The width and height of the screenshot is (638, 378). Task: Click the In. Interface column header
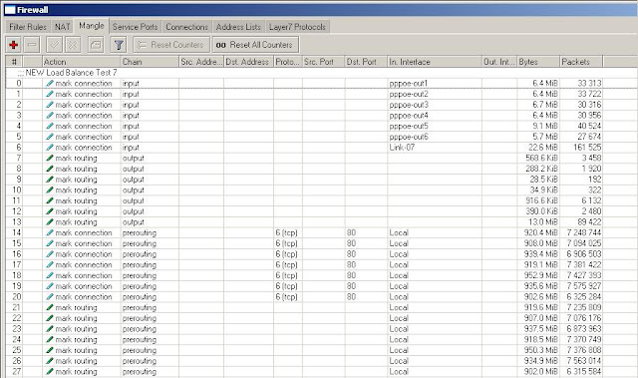tap(435, 62)
